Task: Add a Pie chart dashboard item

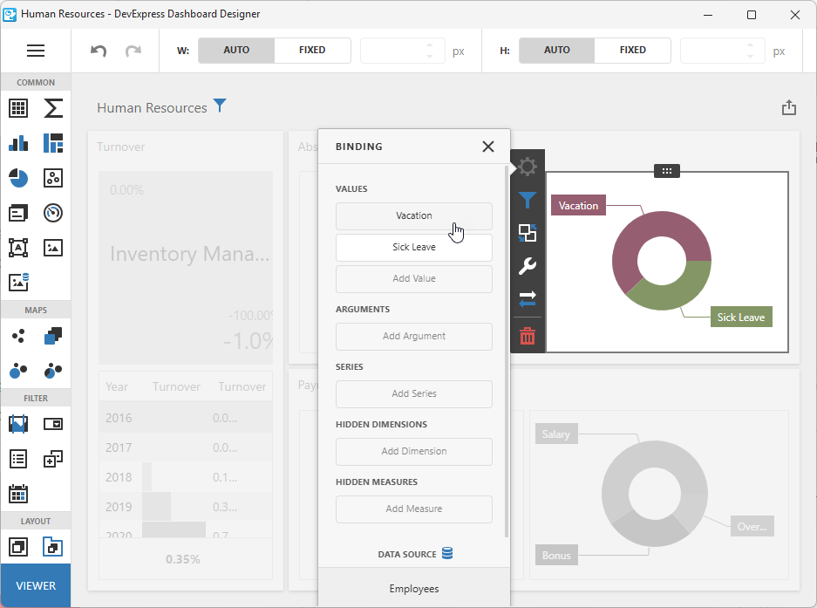Action: coord(18,178)
